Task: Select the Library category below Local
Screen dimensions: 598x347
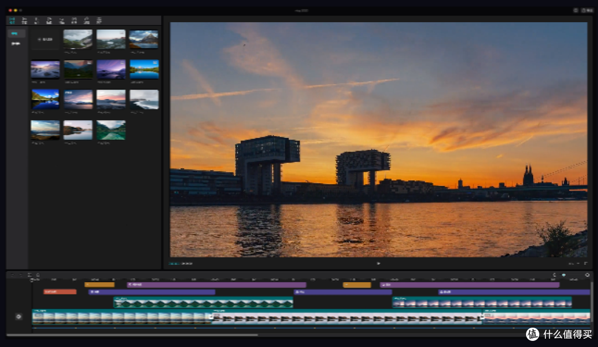Action: (x=16, y=44)
